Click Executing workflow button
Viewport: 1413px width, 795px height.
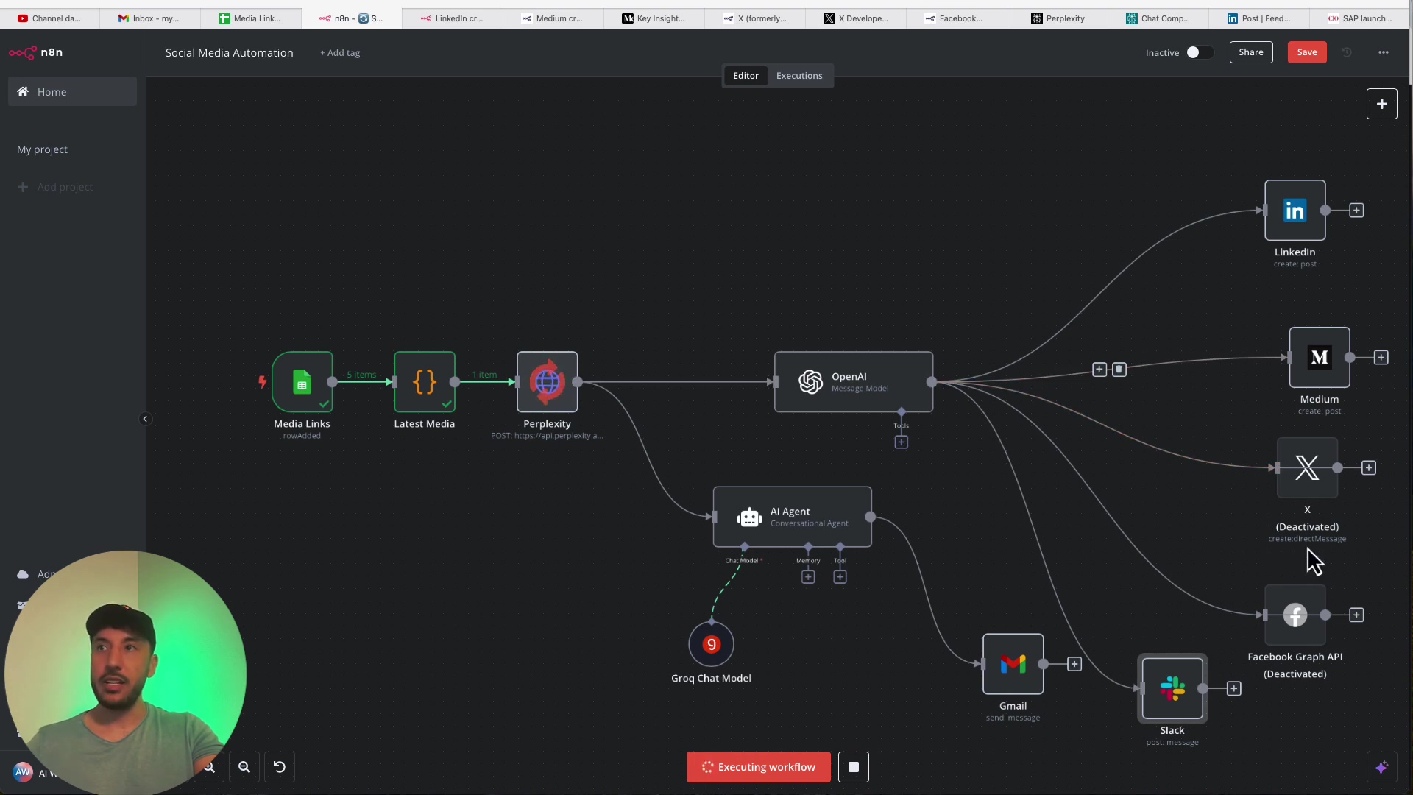758,767
